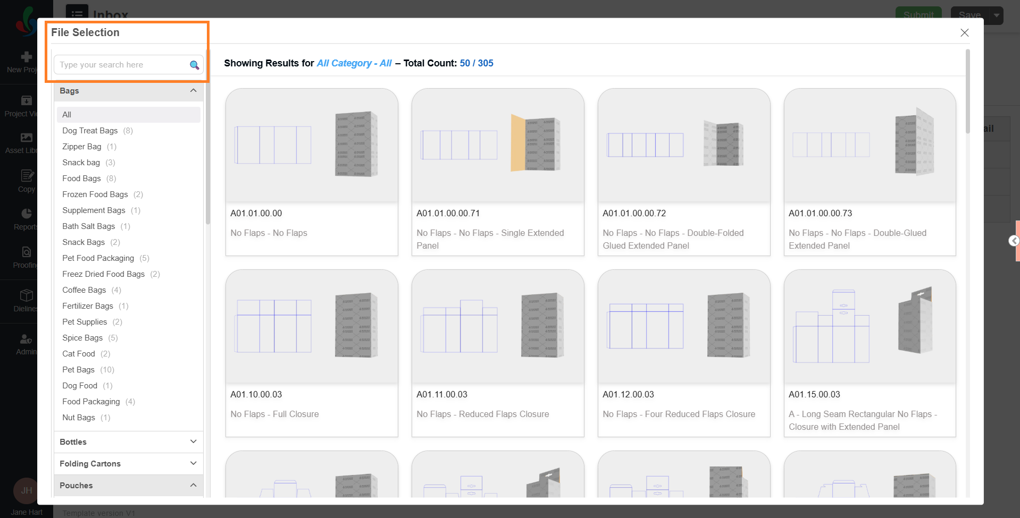Select the Pet Bags category
Image resolution: width=1020 pixels, height=518 pixels.
point(78,370)
